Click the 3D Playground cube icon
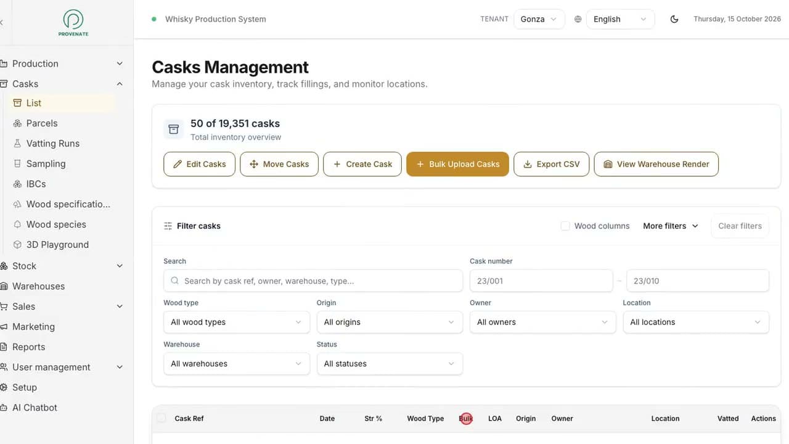Viewport: 789px width, 444px height. coord(17,245)
